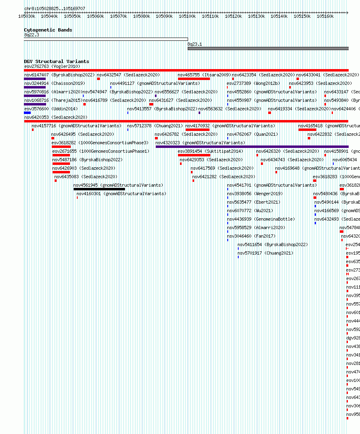The width and height of the screenshot is (360, 434).
Task: Select the gray 8q23.1 cytogenetic band
Action: (268, 48)
